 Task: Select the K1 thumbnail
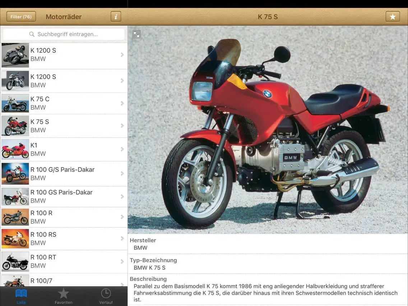click(15, 149)
